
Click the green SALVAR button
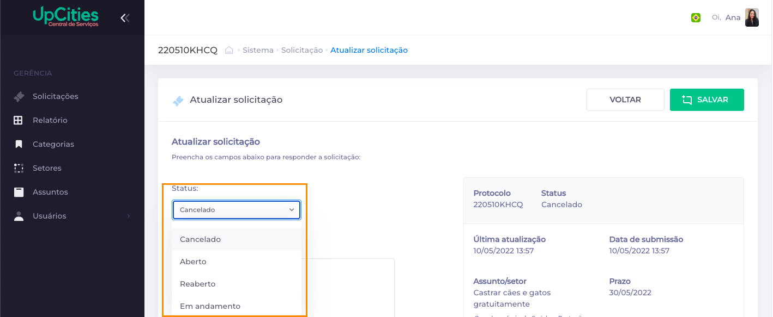click(x=706, y=100)
